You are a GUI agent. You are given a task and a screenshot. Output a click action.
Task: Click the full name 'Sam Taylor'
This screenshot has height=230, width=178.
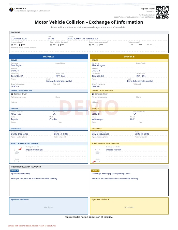pyautogui.click(x=17, y=65)
